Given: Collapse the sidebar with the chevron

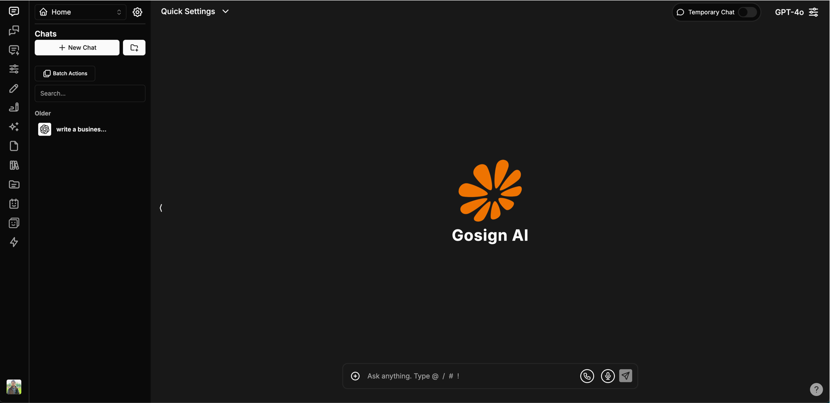Looking at the screenshot, I should tap(161, 208).
